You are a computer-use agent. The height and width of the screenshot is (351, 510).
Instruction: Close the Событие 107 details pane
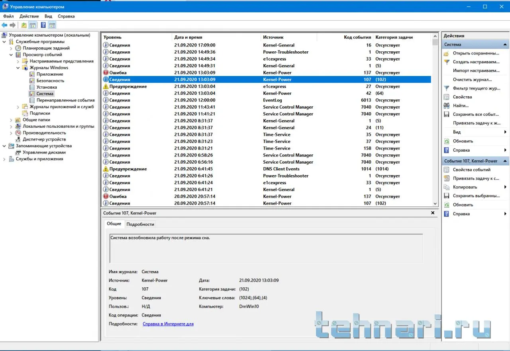(x=433, y=213)
